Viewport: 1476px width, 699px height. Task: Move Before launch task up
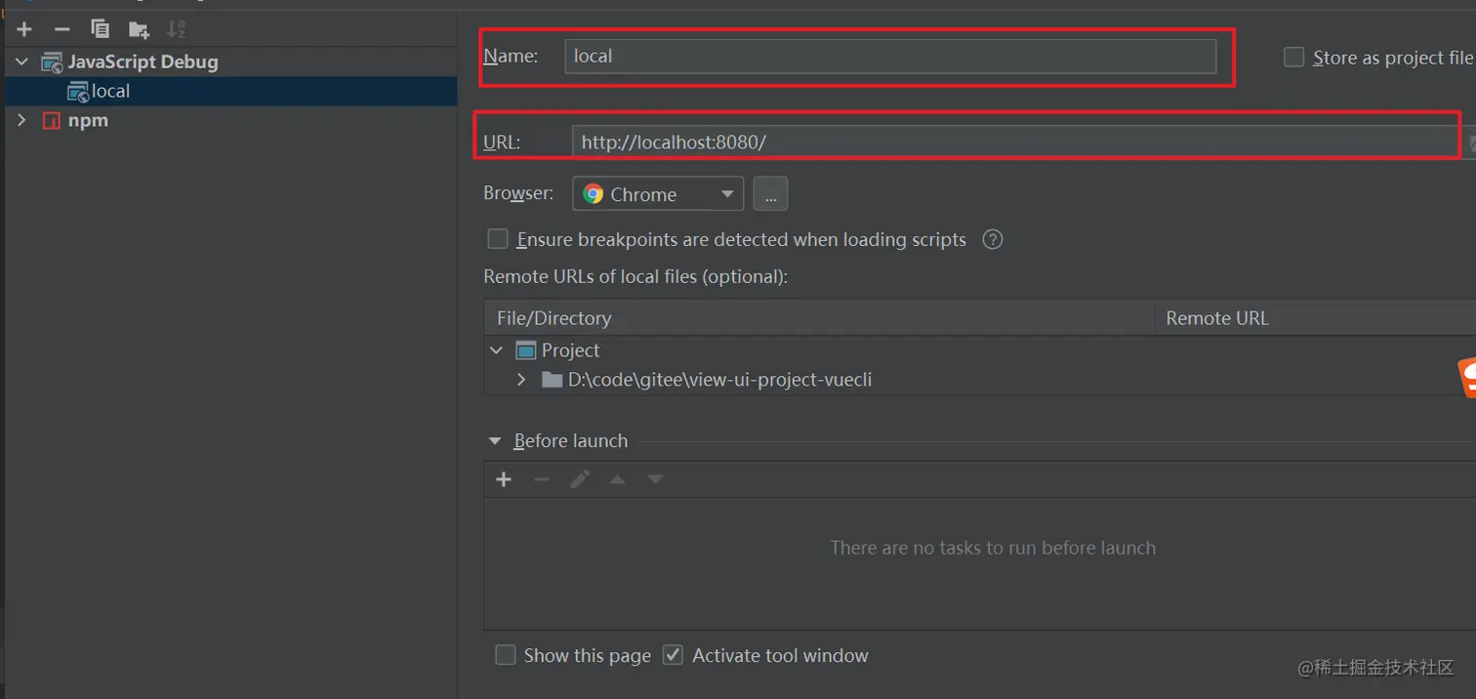tap(618, 479)
